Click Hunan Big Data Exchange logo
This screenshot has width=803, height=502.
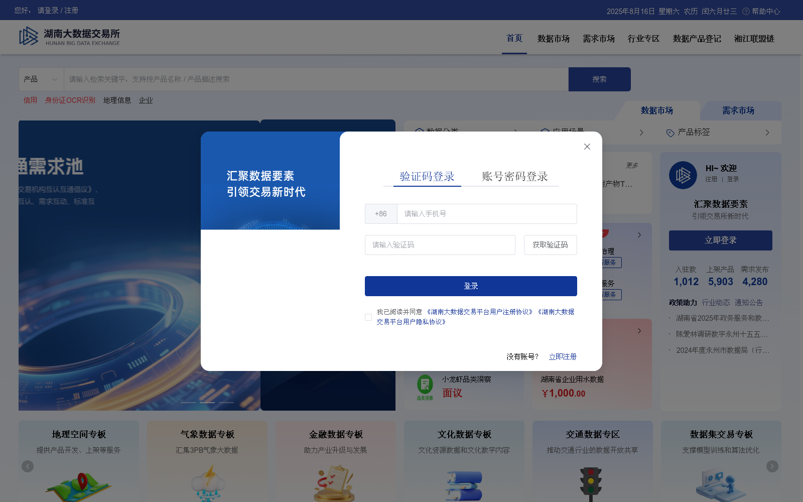pyautogui.click(x=69, y=37)
